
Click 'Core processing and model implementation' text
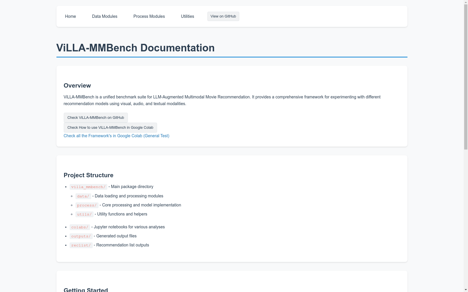(x=142, y=205)
